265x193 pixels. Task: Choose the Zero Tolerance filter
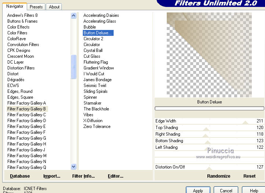97,126
